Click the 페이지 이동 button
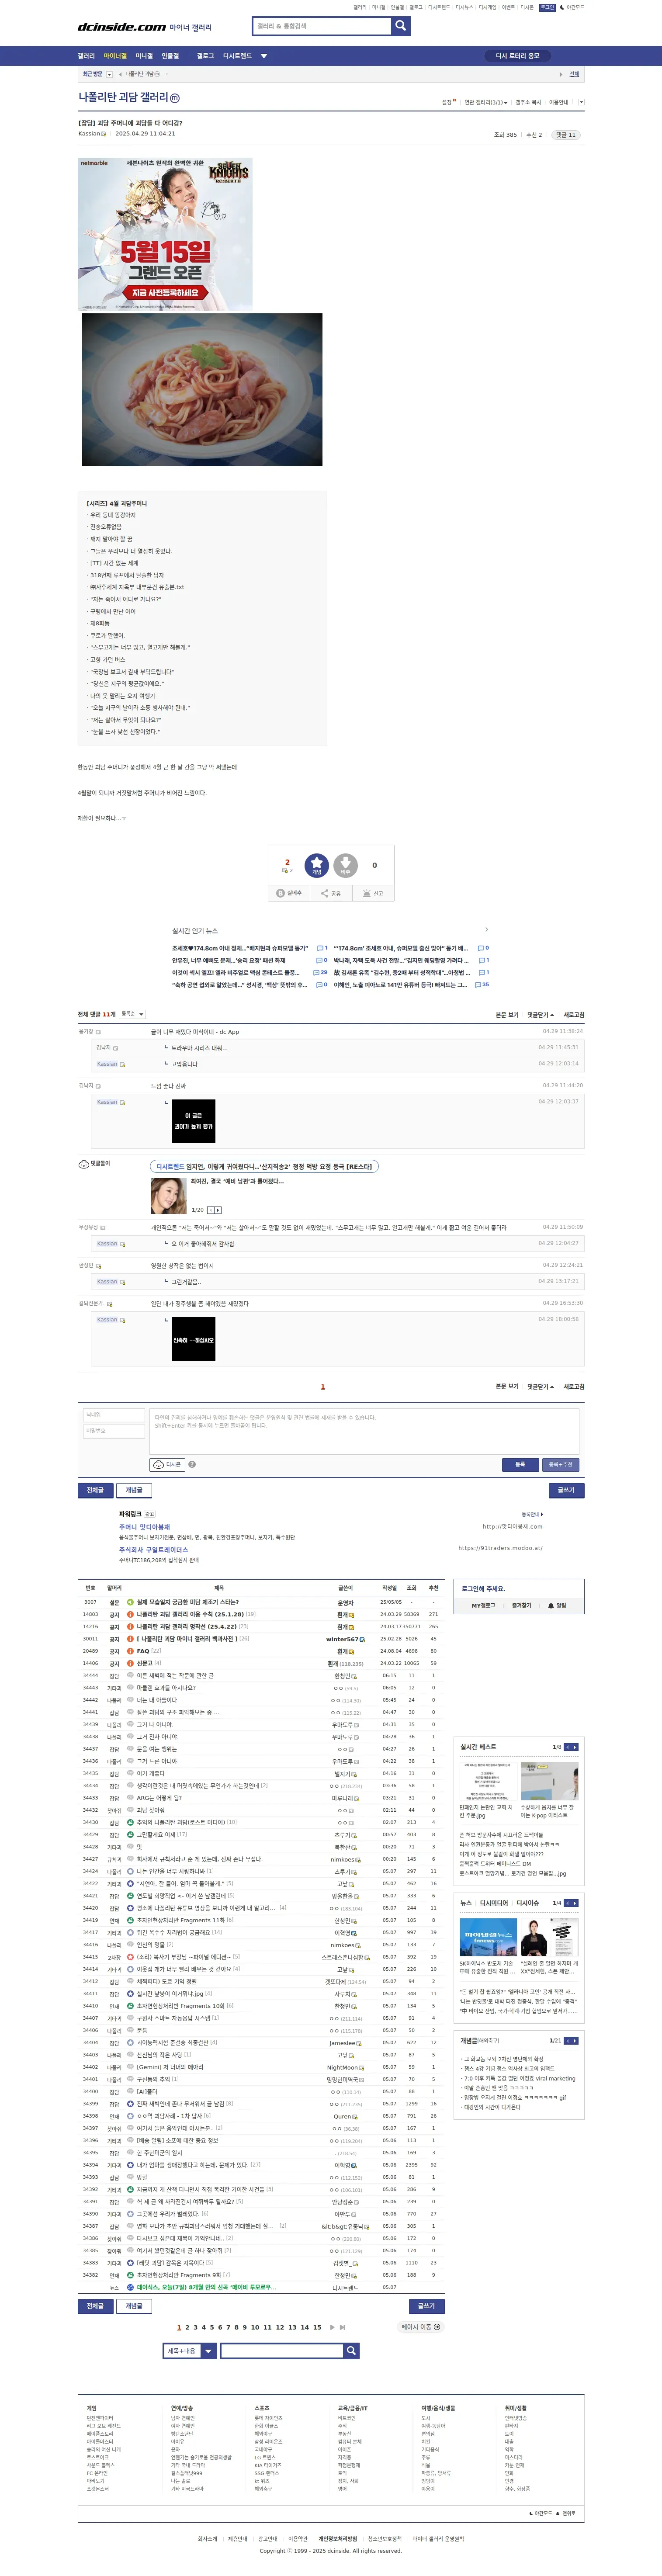Viewport: 662px width, 2576px height. pyautogui.click(x=421, y=2327)
